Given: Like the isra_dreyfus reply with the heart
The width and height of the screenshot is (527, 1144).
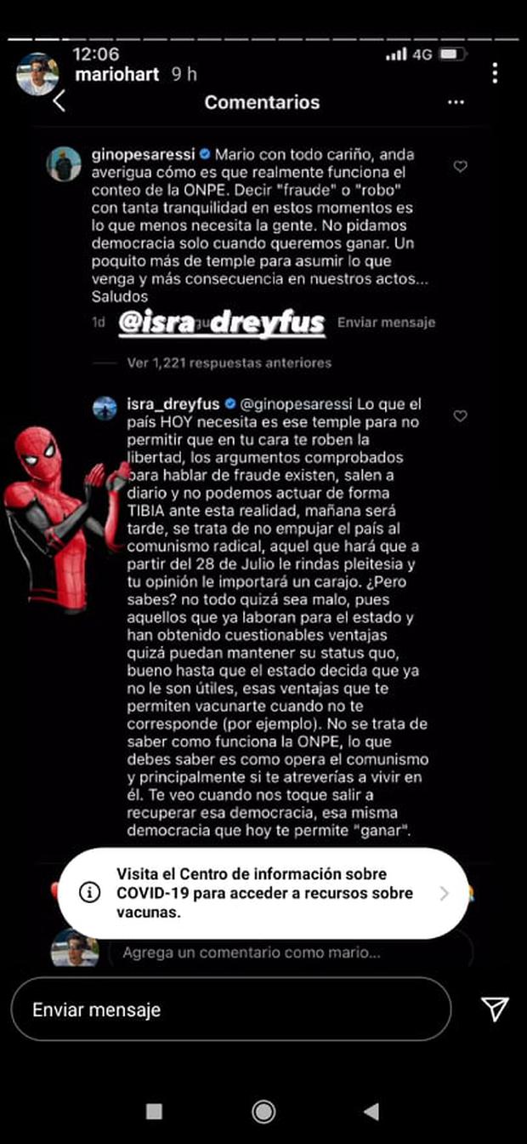Looking at the screenshot, I should [460, 416].
